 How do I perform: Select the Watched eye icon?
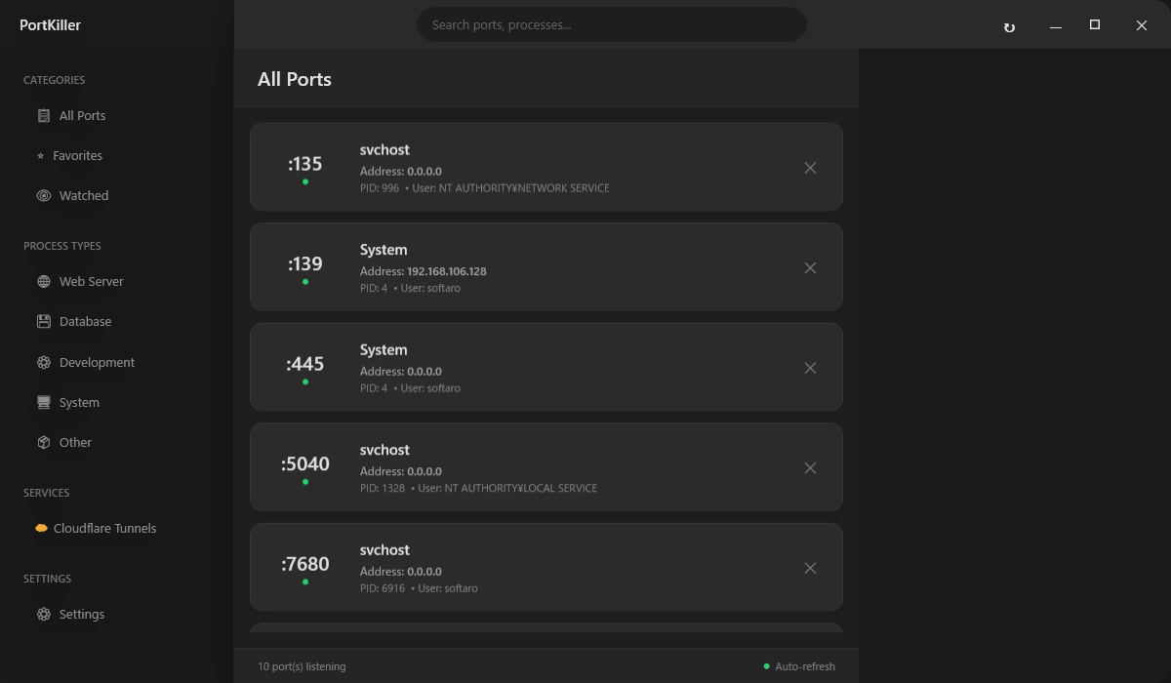(x=44, y=196)
